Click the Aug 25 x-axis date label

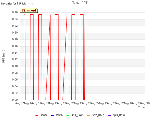click(103, 103)
